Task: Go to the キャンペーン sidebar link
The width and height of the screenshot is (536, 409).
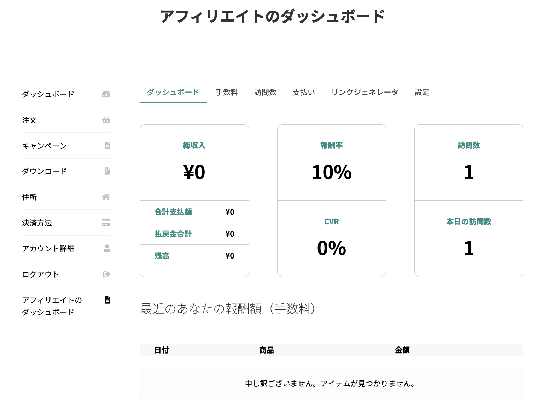Action: click(45, 146)
